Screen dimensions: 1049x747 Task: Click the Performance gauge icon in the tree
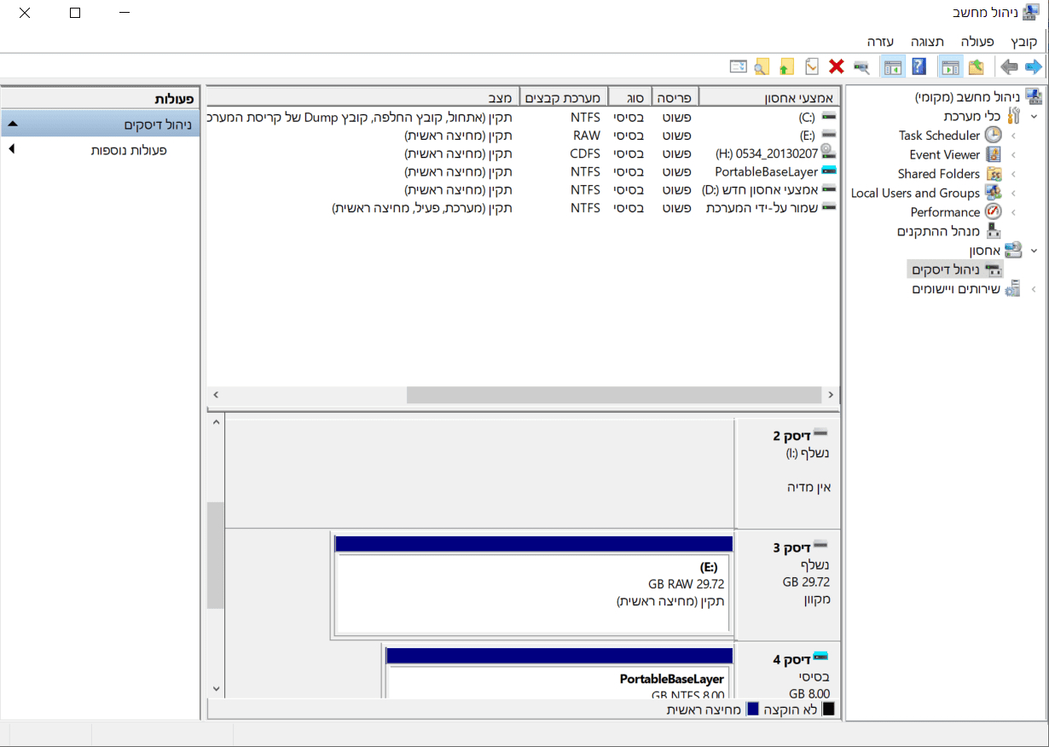(x=994, y=211)
